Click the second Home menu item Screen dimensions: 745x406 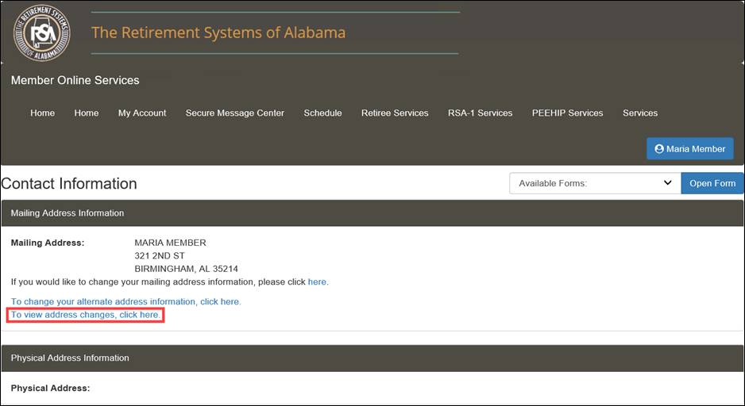(87, 113)
